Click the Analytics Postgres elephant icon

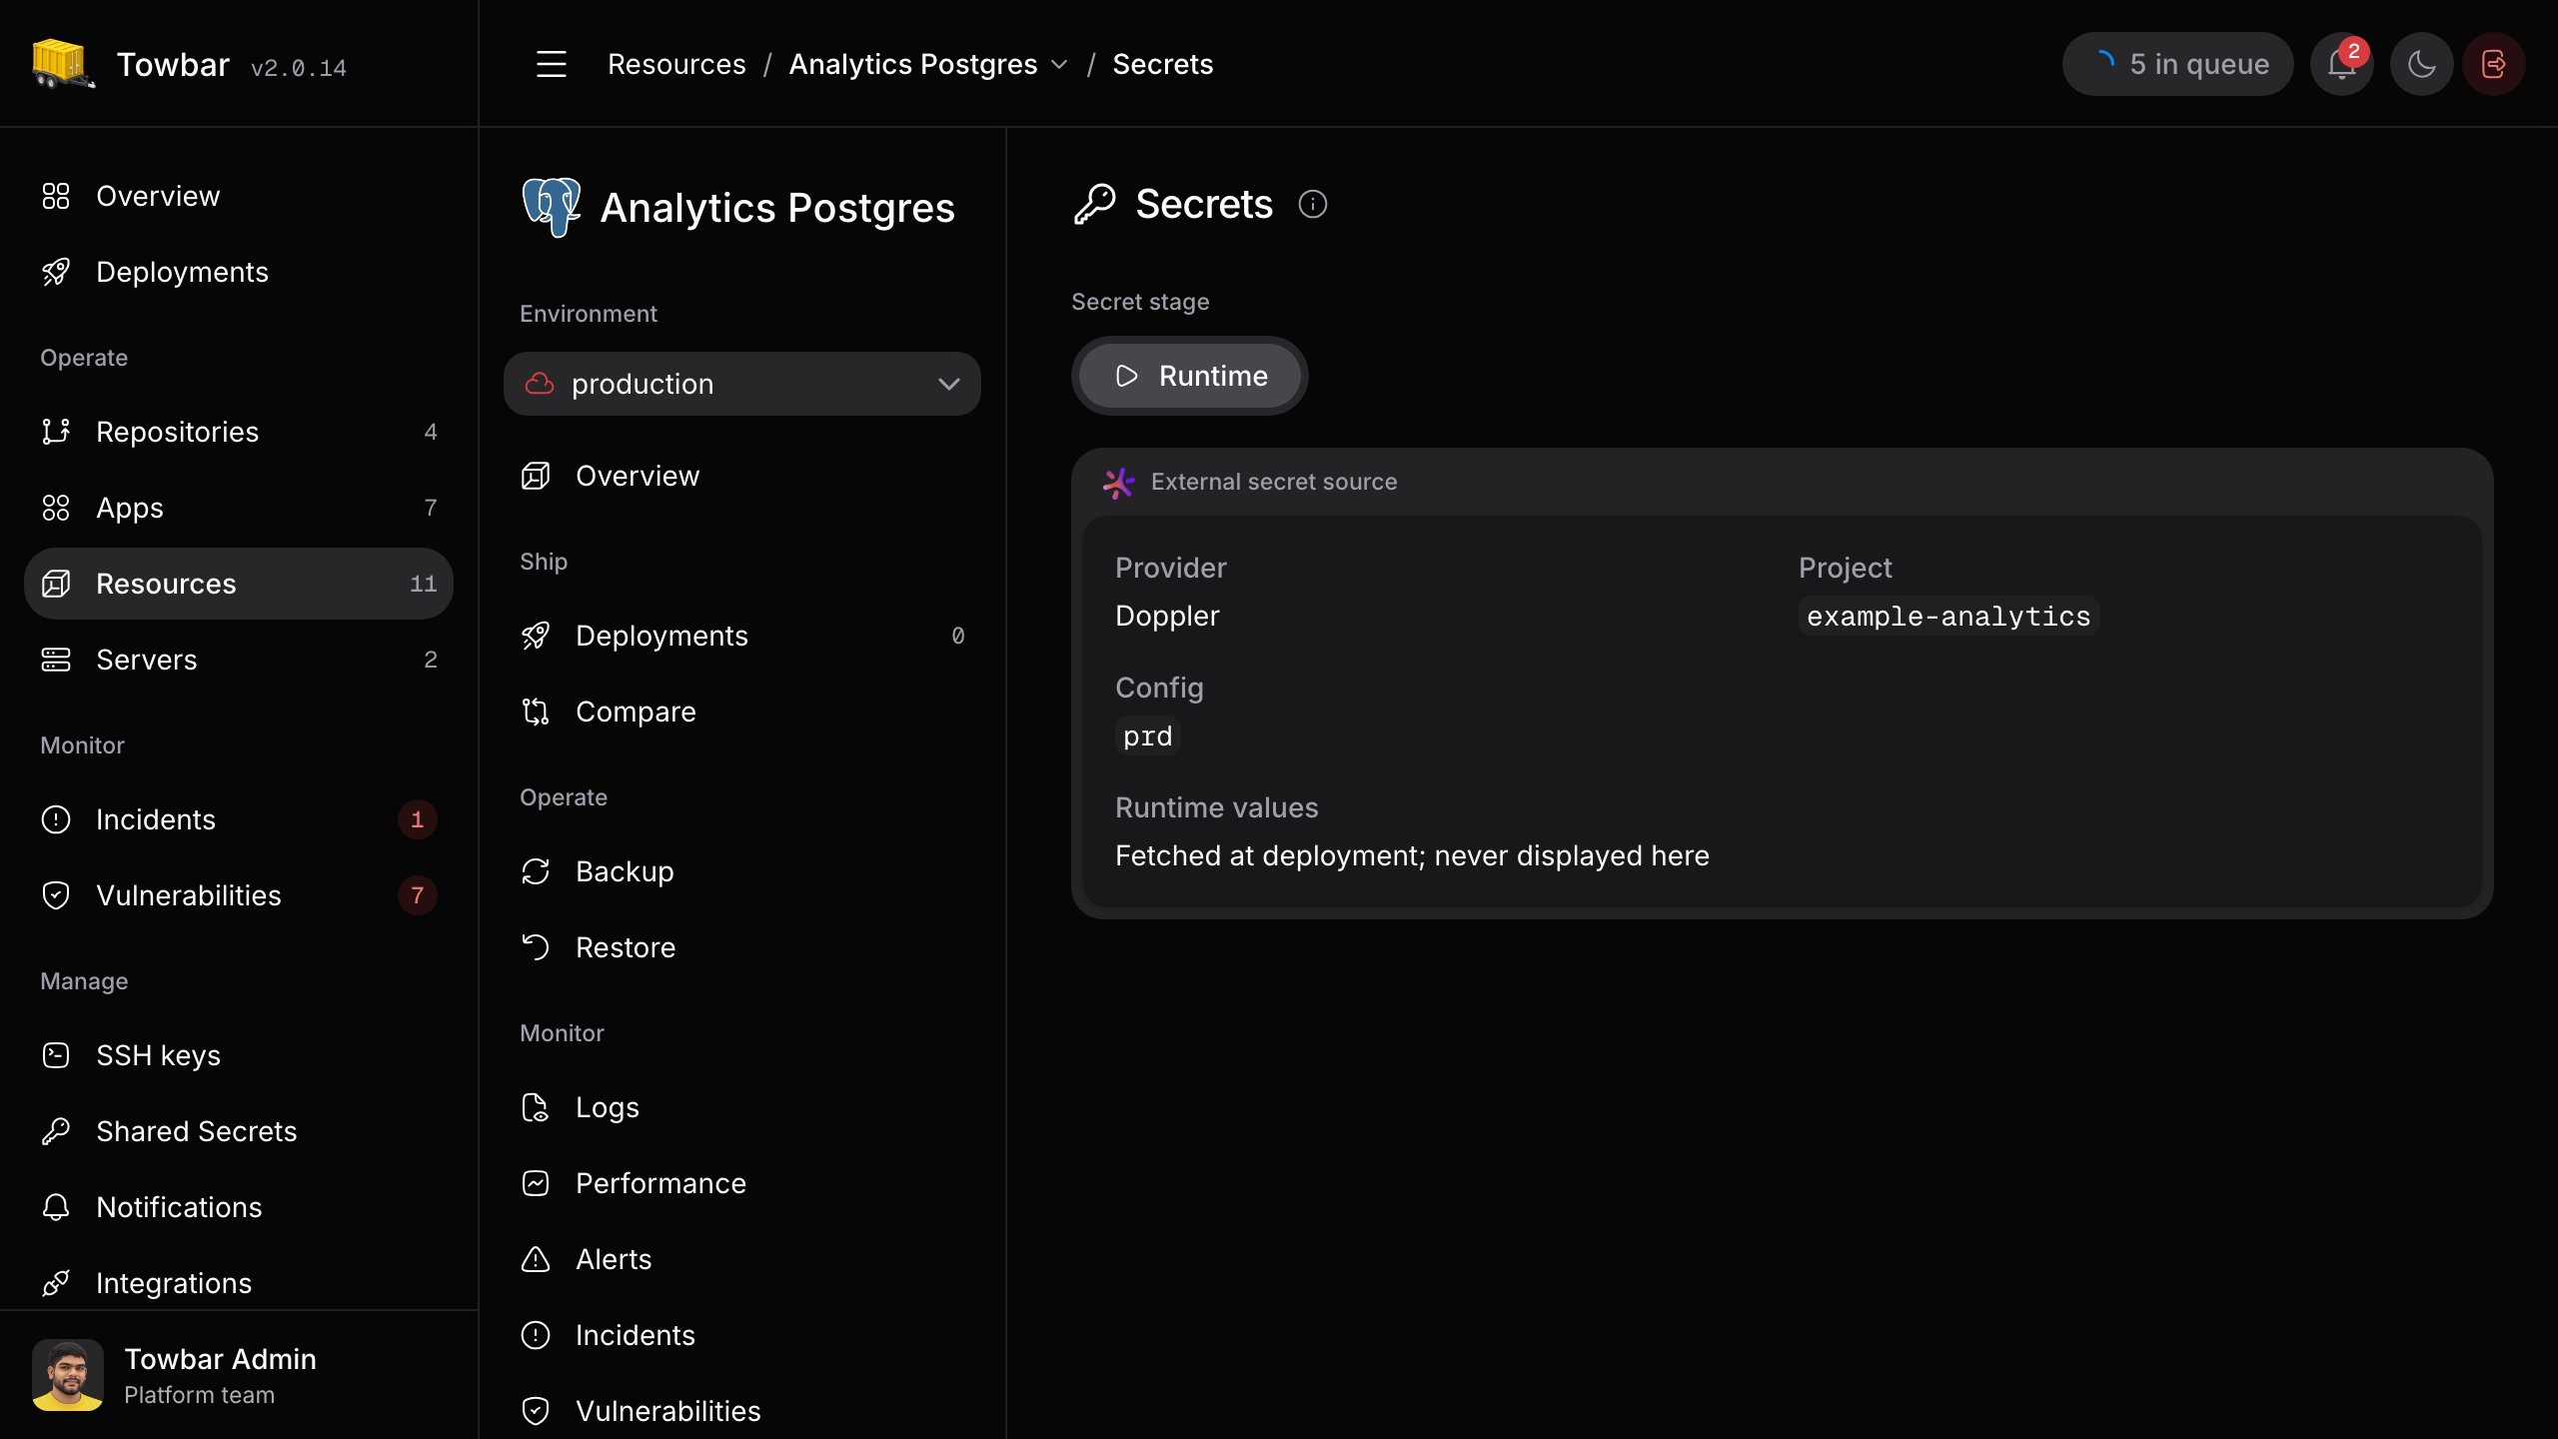[x=551, y=207]
